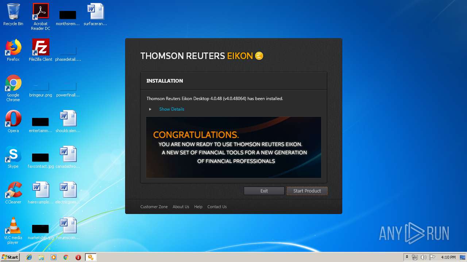The image size is (467, 262).
Task: Expand the Show Details arrow
Action: coord(150,109)
